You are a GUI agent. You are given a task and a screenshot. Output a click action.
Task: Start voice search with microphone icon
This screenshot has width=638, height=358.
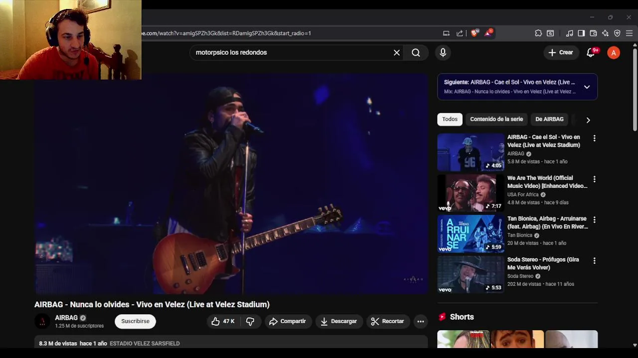pyautogui.click(x=443, y=53)
